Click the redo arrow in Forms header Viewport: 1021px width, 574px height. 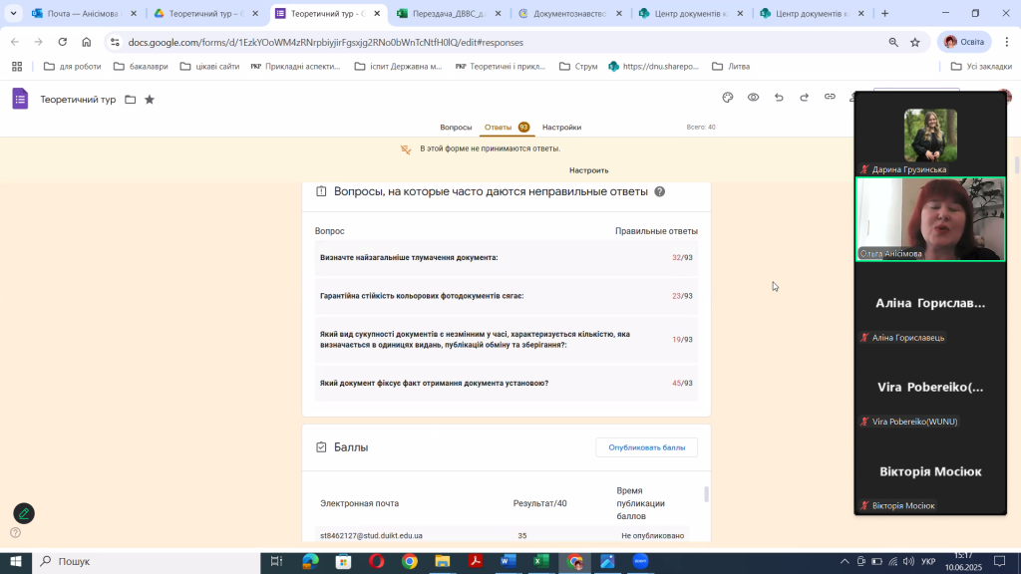[805, 98]
